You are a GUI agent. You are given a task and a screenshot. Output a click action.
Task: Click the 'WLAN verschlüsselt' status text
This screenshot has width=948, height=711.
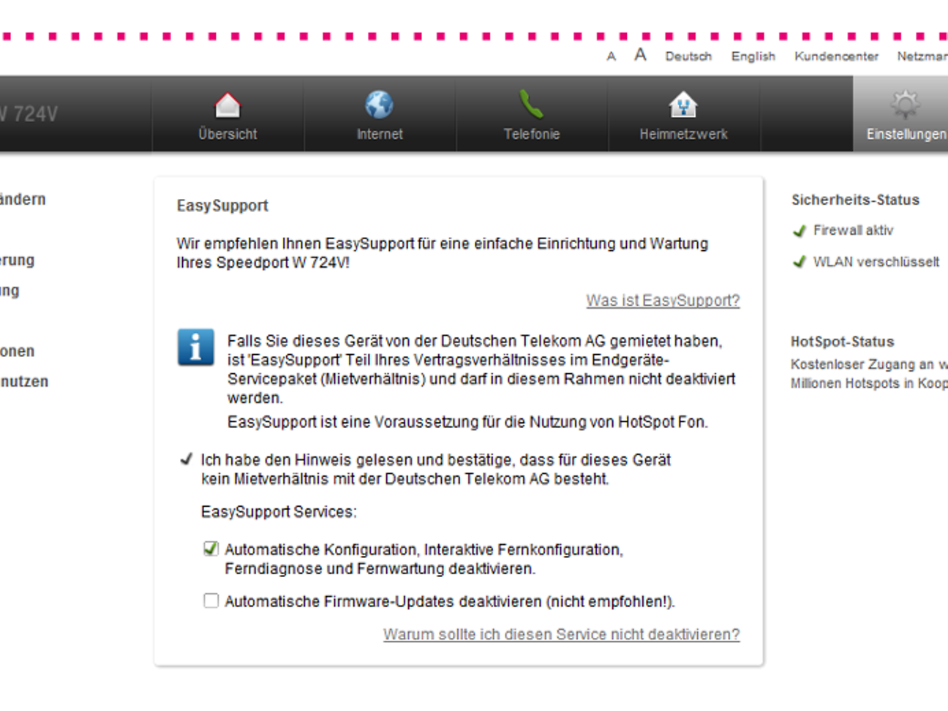(876, 262)
